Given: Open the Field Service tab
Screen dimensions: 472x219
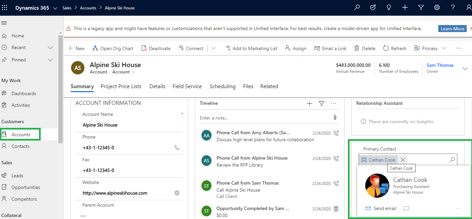Looking at the screenshot, I should tap(187, 86).
